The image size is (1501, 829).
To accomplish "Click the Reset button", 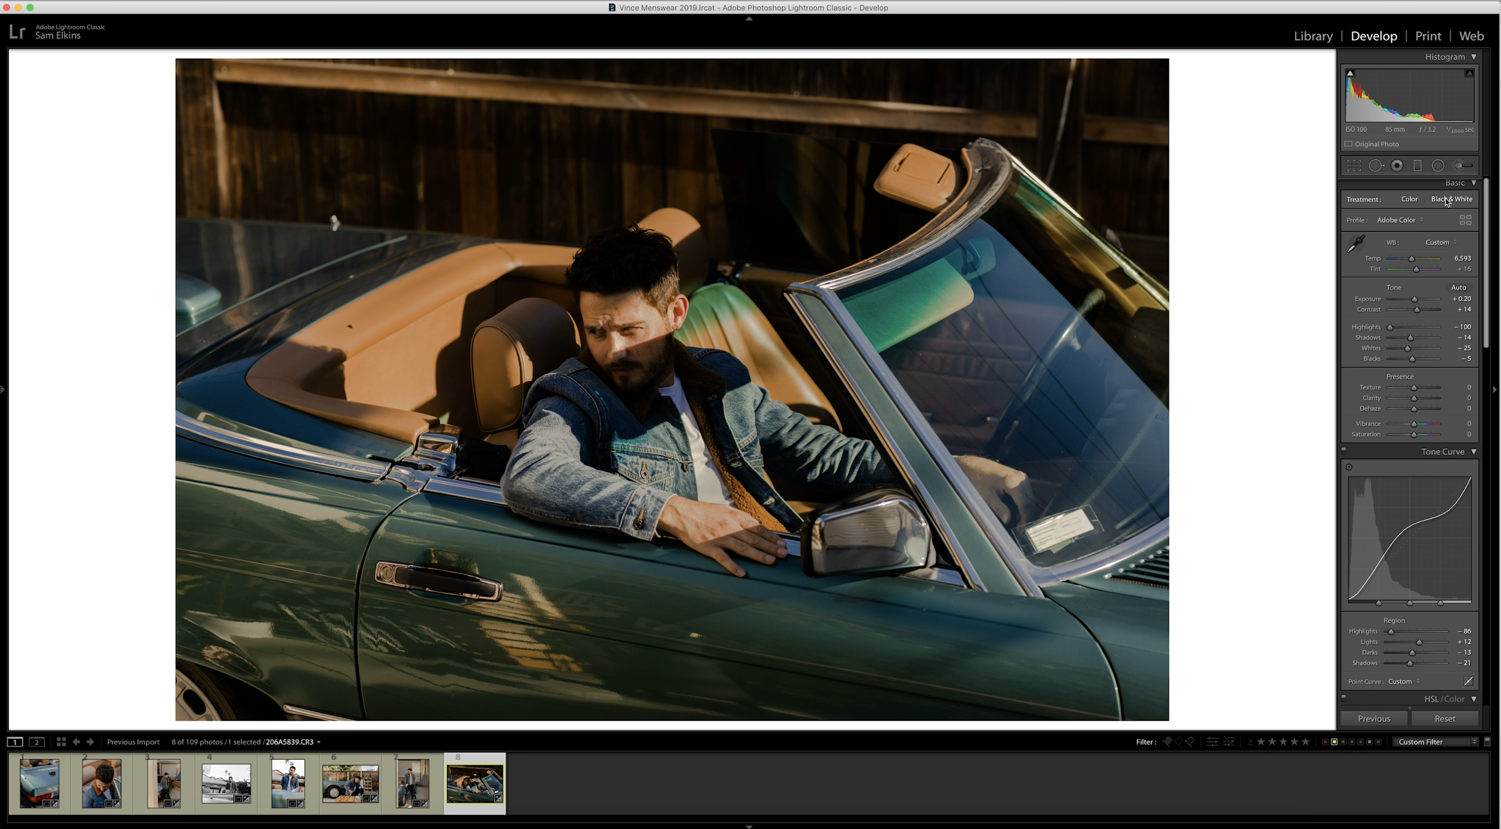I will 1444,719.
